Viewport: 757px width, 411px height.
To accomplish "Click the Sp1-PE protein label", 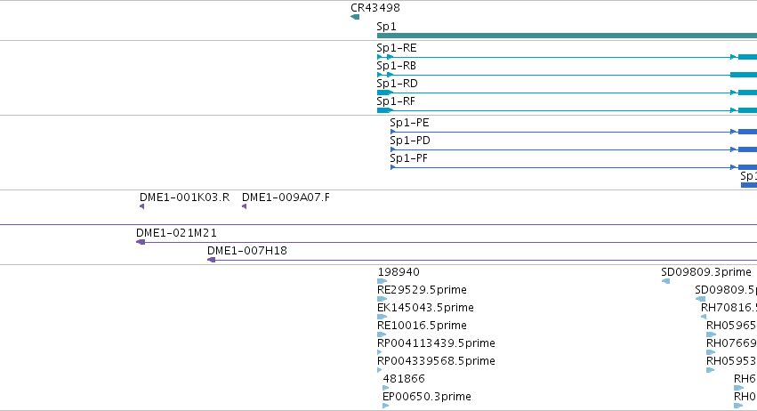I will click(x=409, y=123).
